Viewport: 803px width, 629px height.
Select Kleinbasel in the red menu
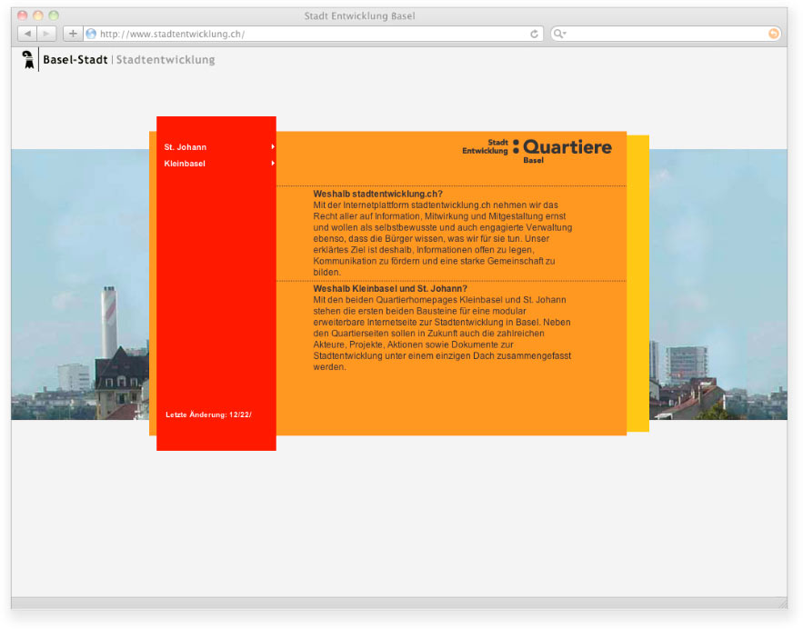click(x=185, y=164)
